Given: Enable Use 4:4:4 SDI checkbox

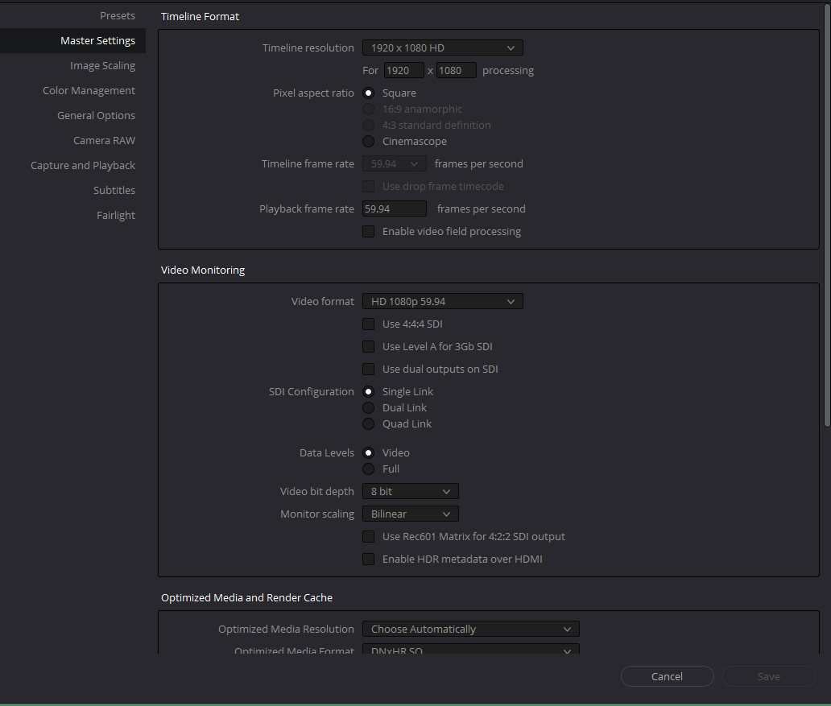Looking at the screenshot, I should coord(368,324).
